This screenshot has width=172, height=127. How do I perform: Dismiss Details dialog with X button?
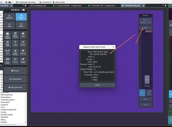point(113,47)
